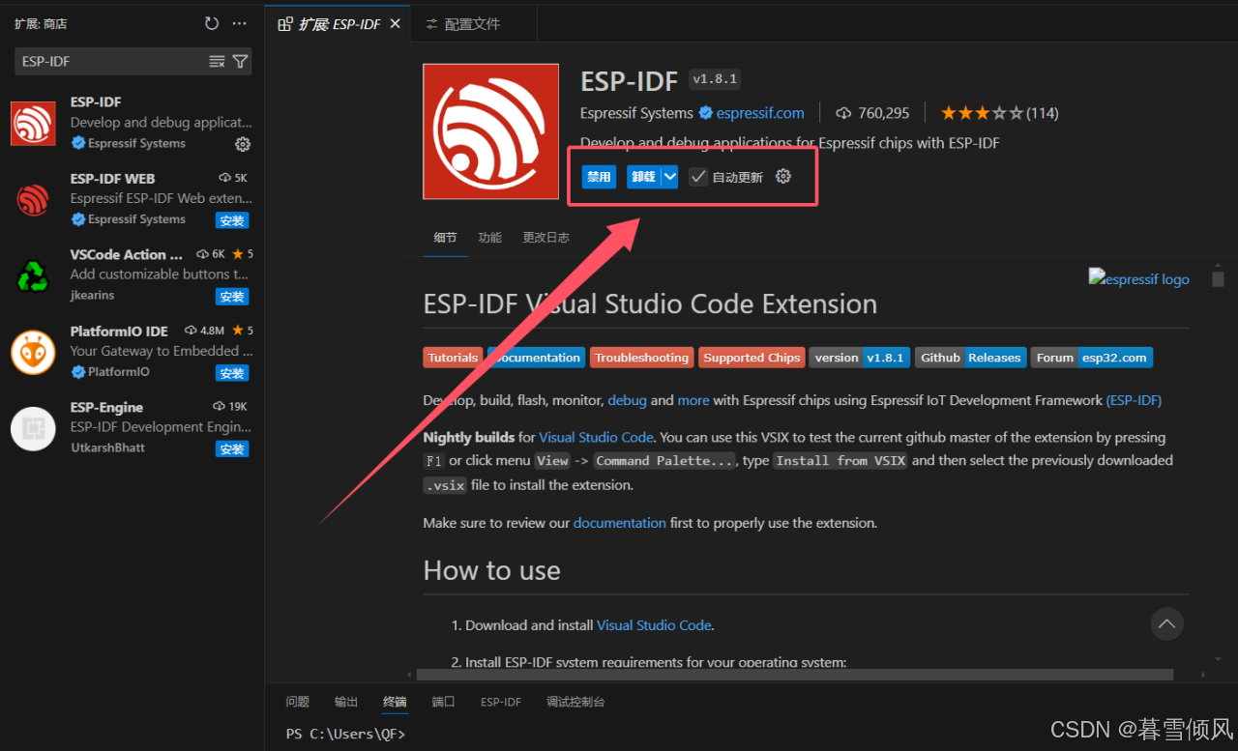The height and width of the screenshot is (751, 1238).
Task: Click the Github Releases badge
Action: (x=970, y=358)
